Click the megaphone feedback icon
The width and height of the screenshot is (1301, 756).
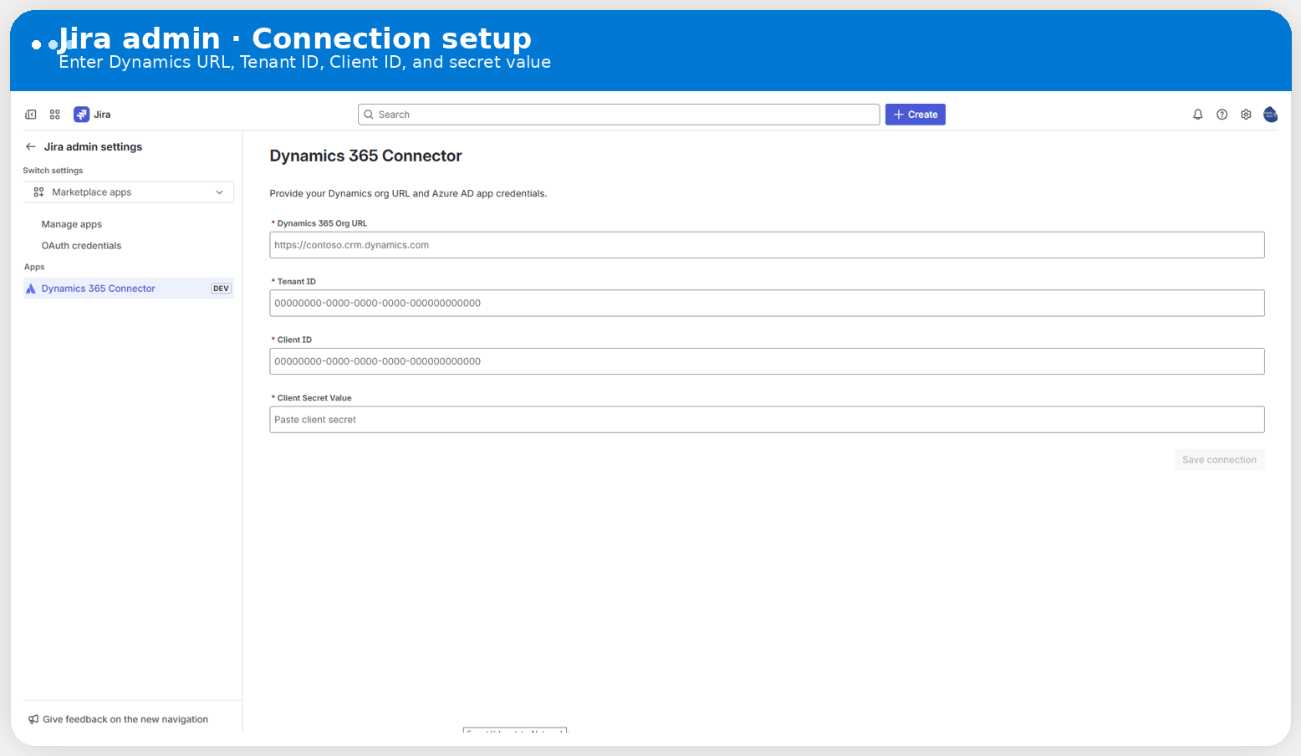point(33,718)
